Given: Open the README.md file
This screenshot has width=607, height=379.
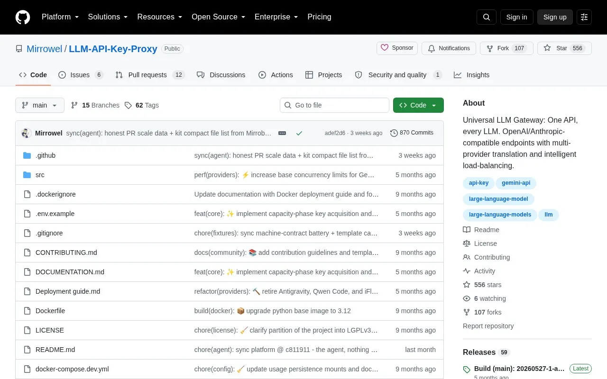Looking at the screenshot, I should [55, 350].
